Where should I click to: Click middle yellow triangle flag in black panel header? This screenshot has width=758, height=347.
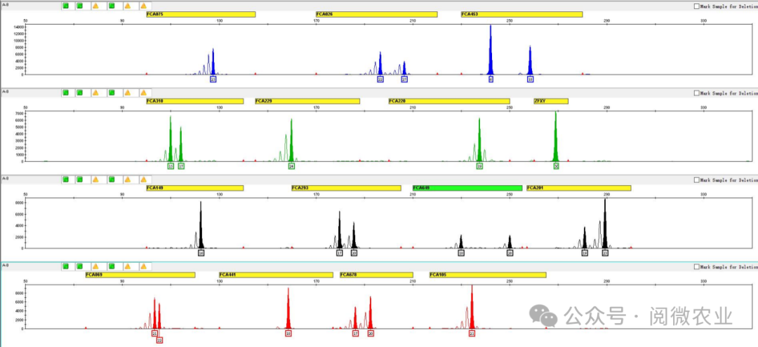(127, 179)
